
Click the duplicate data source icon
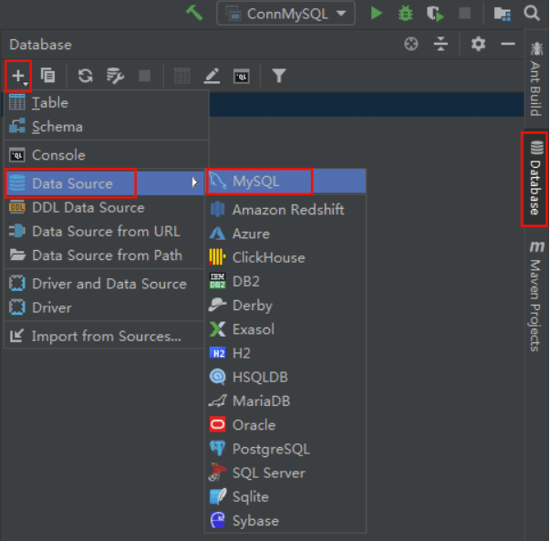click(x=47, y=76)
